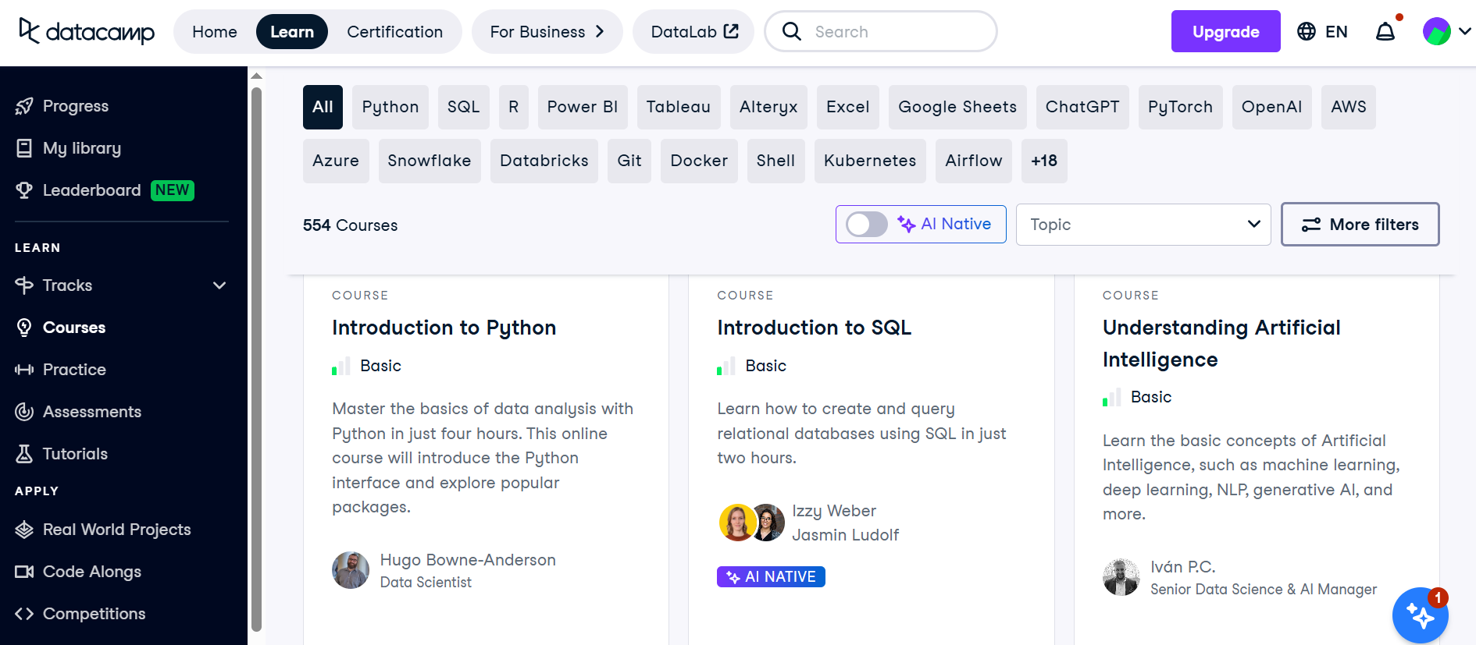This screenshot has width=1476, height=645.
Task: Click the sidebar vertical scrollbar
Action: [255, 359]
